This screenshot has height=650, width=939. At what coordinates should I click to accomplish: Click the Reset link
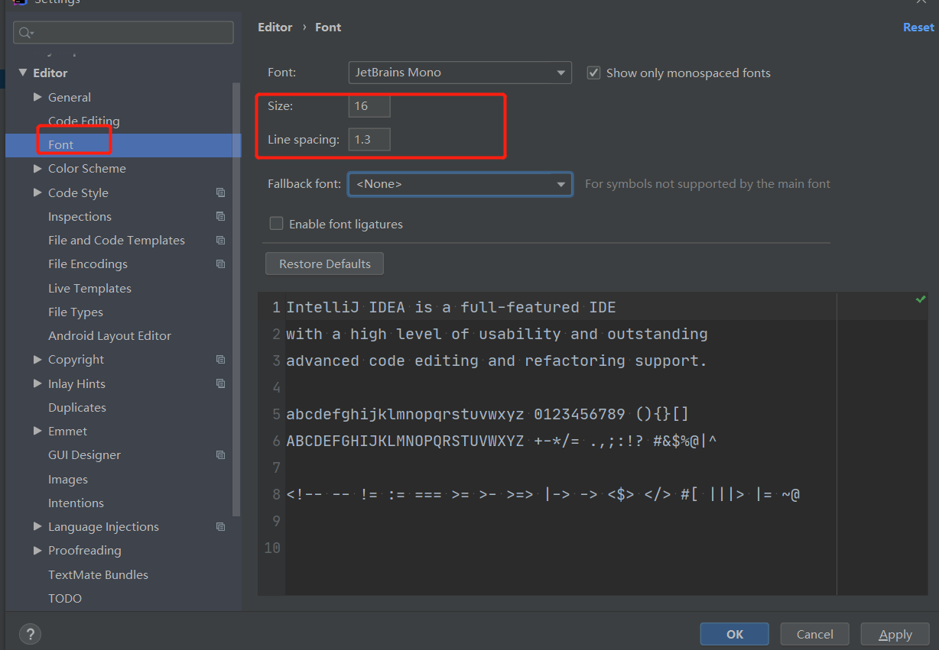[918, 27]
